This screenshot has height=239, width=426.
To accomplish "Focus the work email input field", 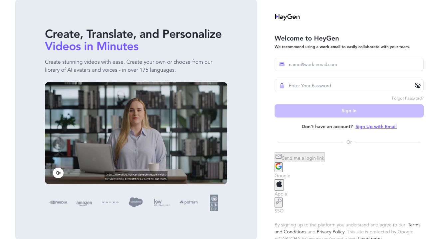I will pyautogui.click(x=349, y=64).
